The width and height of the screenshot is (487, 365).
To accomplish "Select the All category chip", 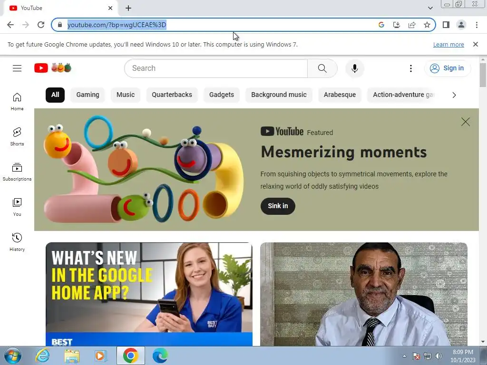I will tap(55, 95).
